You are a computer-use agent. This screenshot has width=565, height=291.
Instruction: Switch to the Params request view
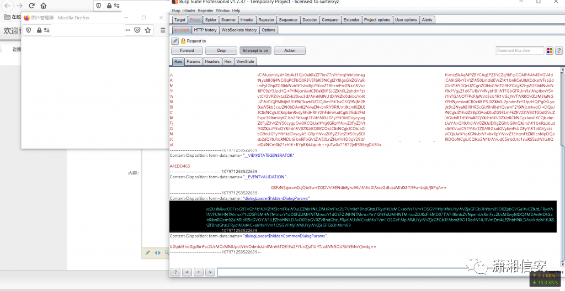(194, 61)
